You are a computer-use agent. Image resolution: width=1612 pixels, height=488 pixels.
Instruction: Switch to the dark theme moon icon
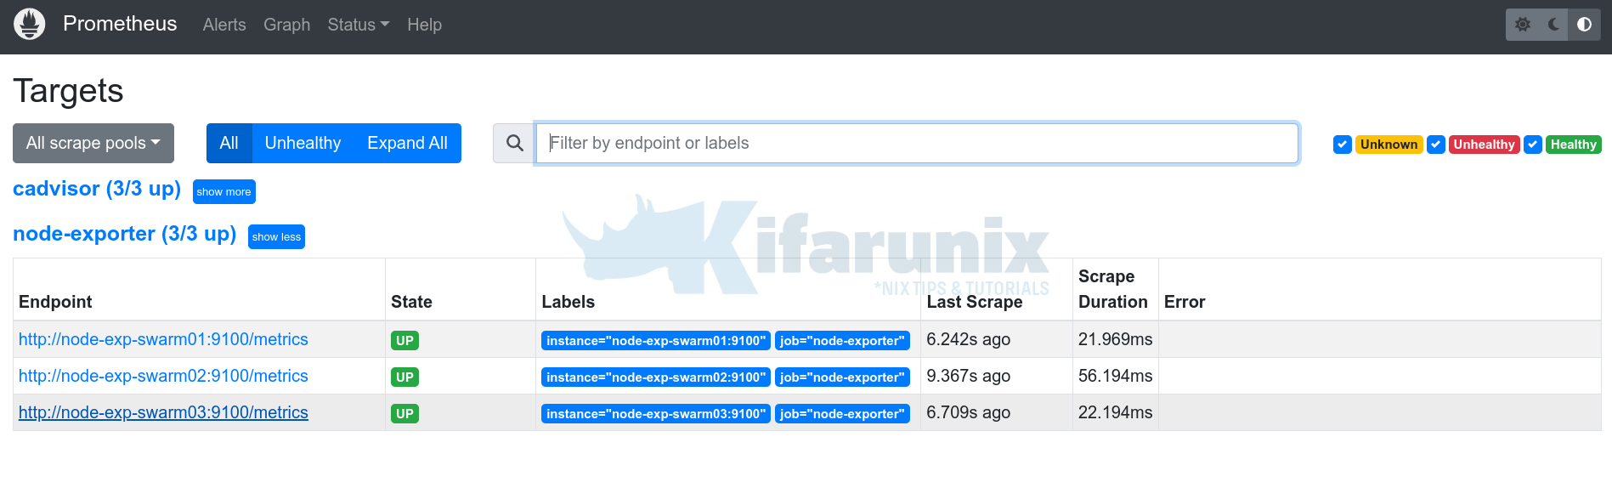[x=1553, y=25]
